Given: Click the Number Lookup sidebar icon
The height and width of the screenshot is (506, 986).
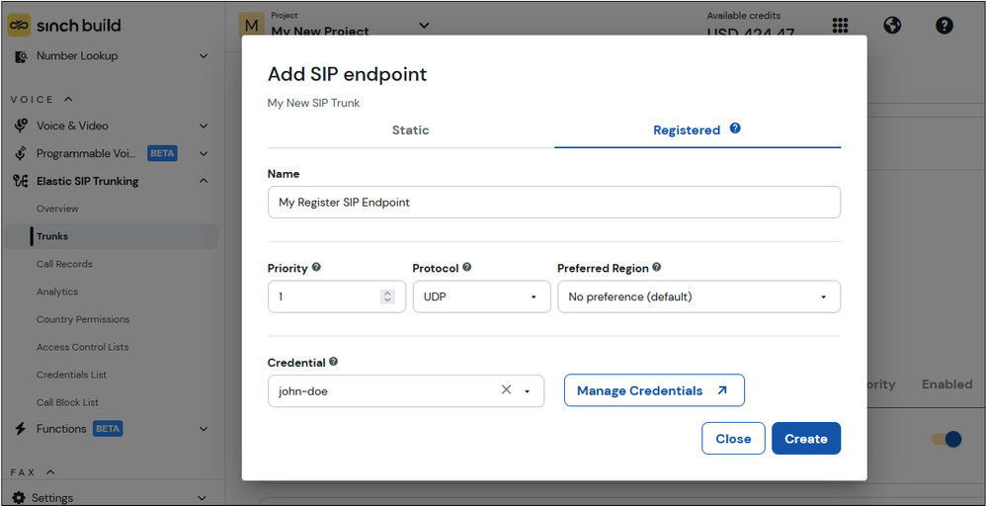Looking at the screenshot, I should 21,56.
